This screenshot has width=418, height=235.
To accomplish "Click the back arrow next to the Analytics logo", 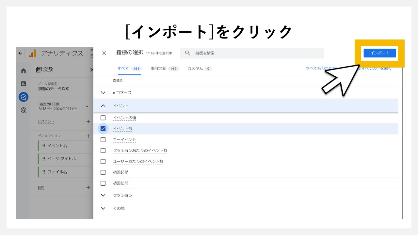I will point(20,53).
